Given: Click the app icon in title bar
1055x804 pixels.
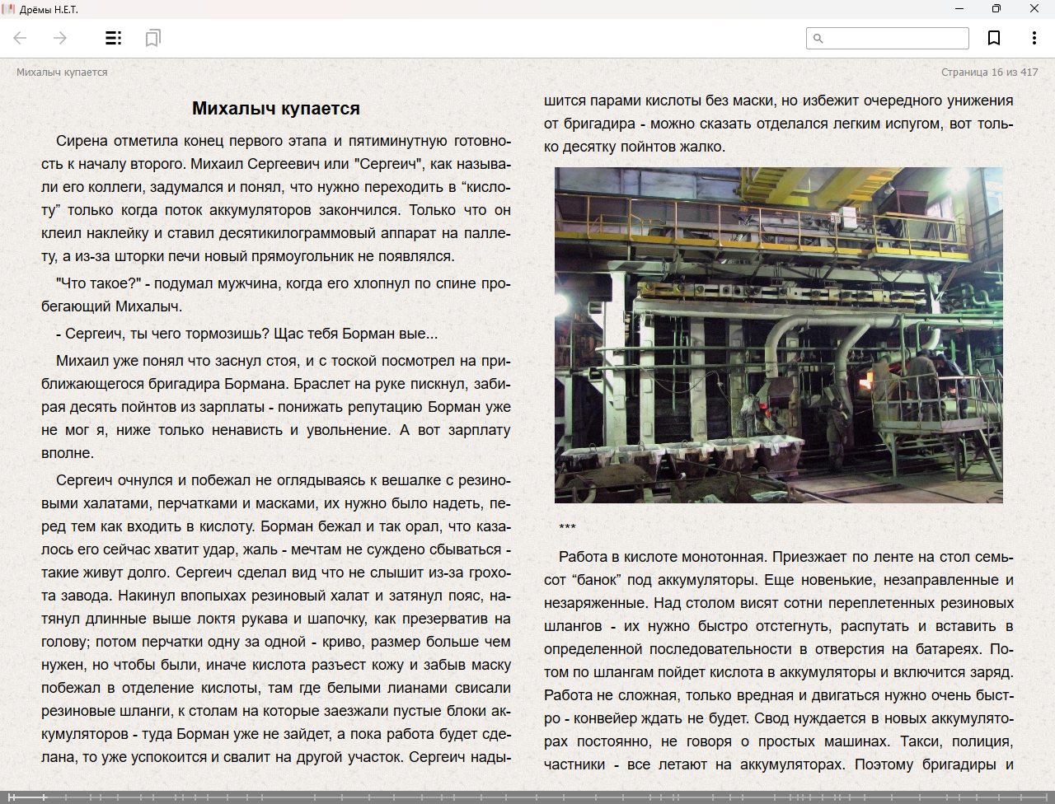Looking at the screenshot, I should (x=9, y=9).
